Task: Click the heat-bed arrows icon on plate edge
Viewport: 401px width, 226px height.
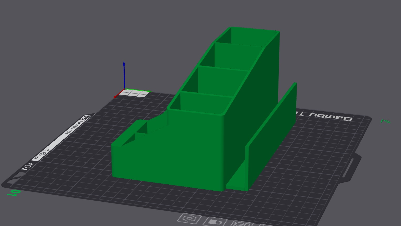Action: [x=27, y=167]
